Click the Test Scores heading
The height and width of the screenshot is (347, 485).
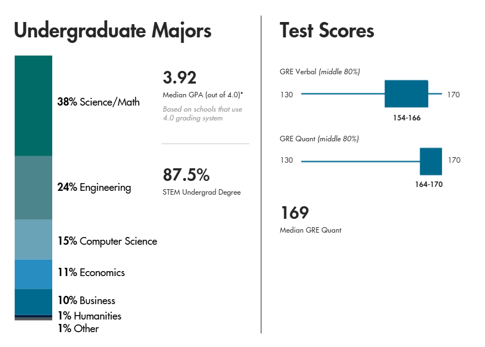click(x=327, y=30)
